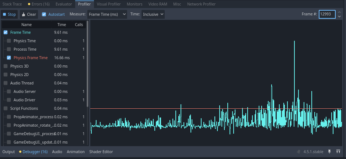Viewport: 346px width, 159px height.
Task: Click the notification bell icon
Action: [299, 152]
